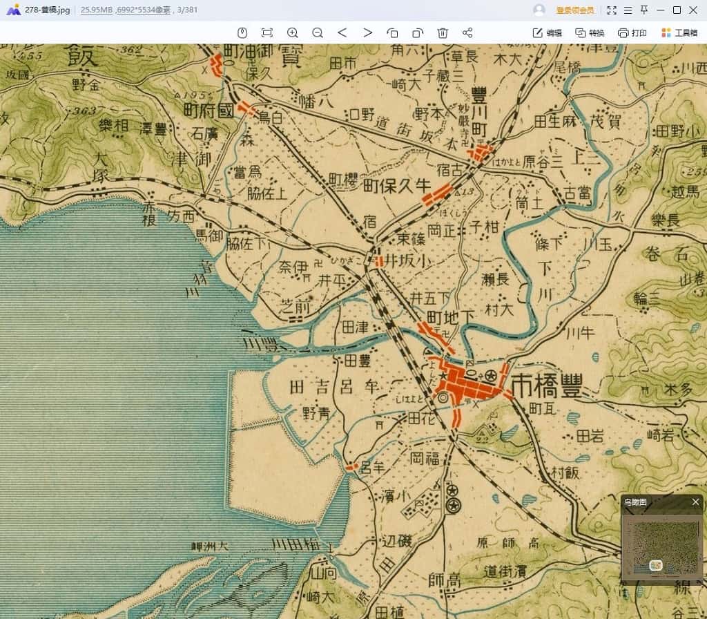Go to the previous image
The height and width of the screenshot is (619, 707).
342,32
